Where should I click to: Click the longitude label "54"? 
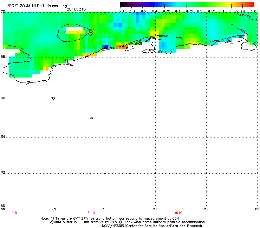(155, 209)
